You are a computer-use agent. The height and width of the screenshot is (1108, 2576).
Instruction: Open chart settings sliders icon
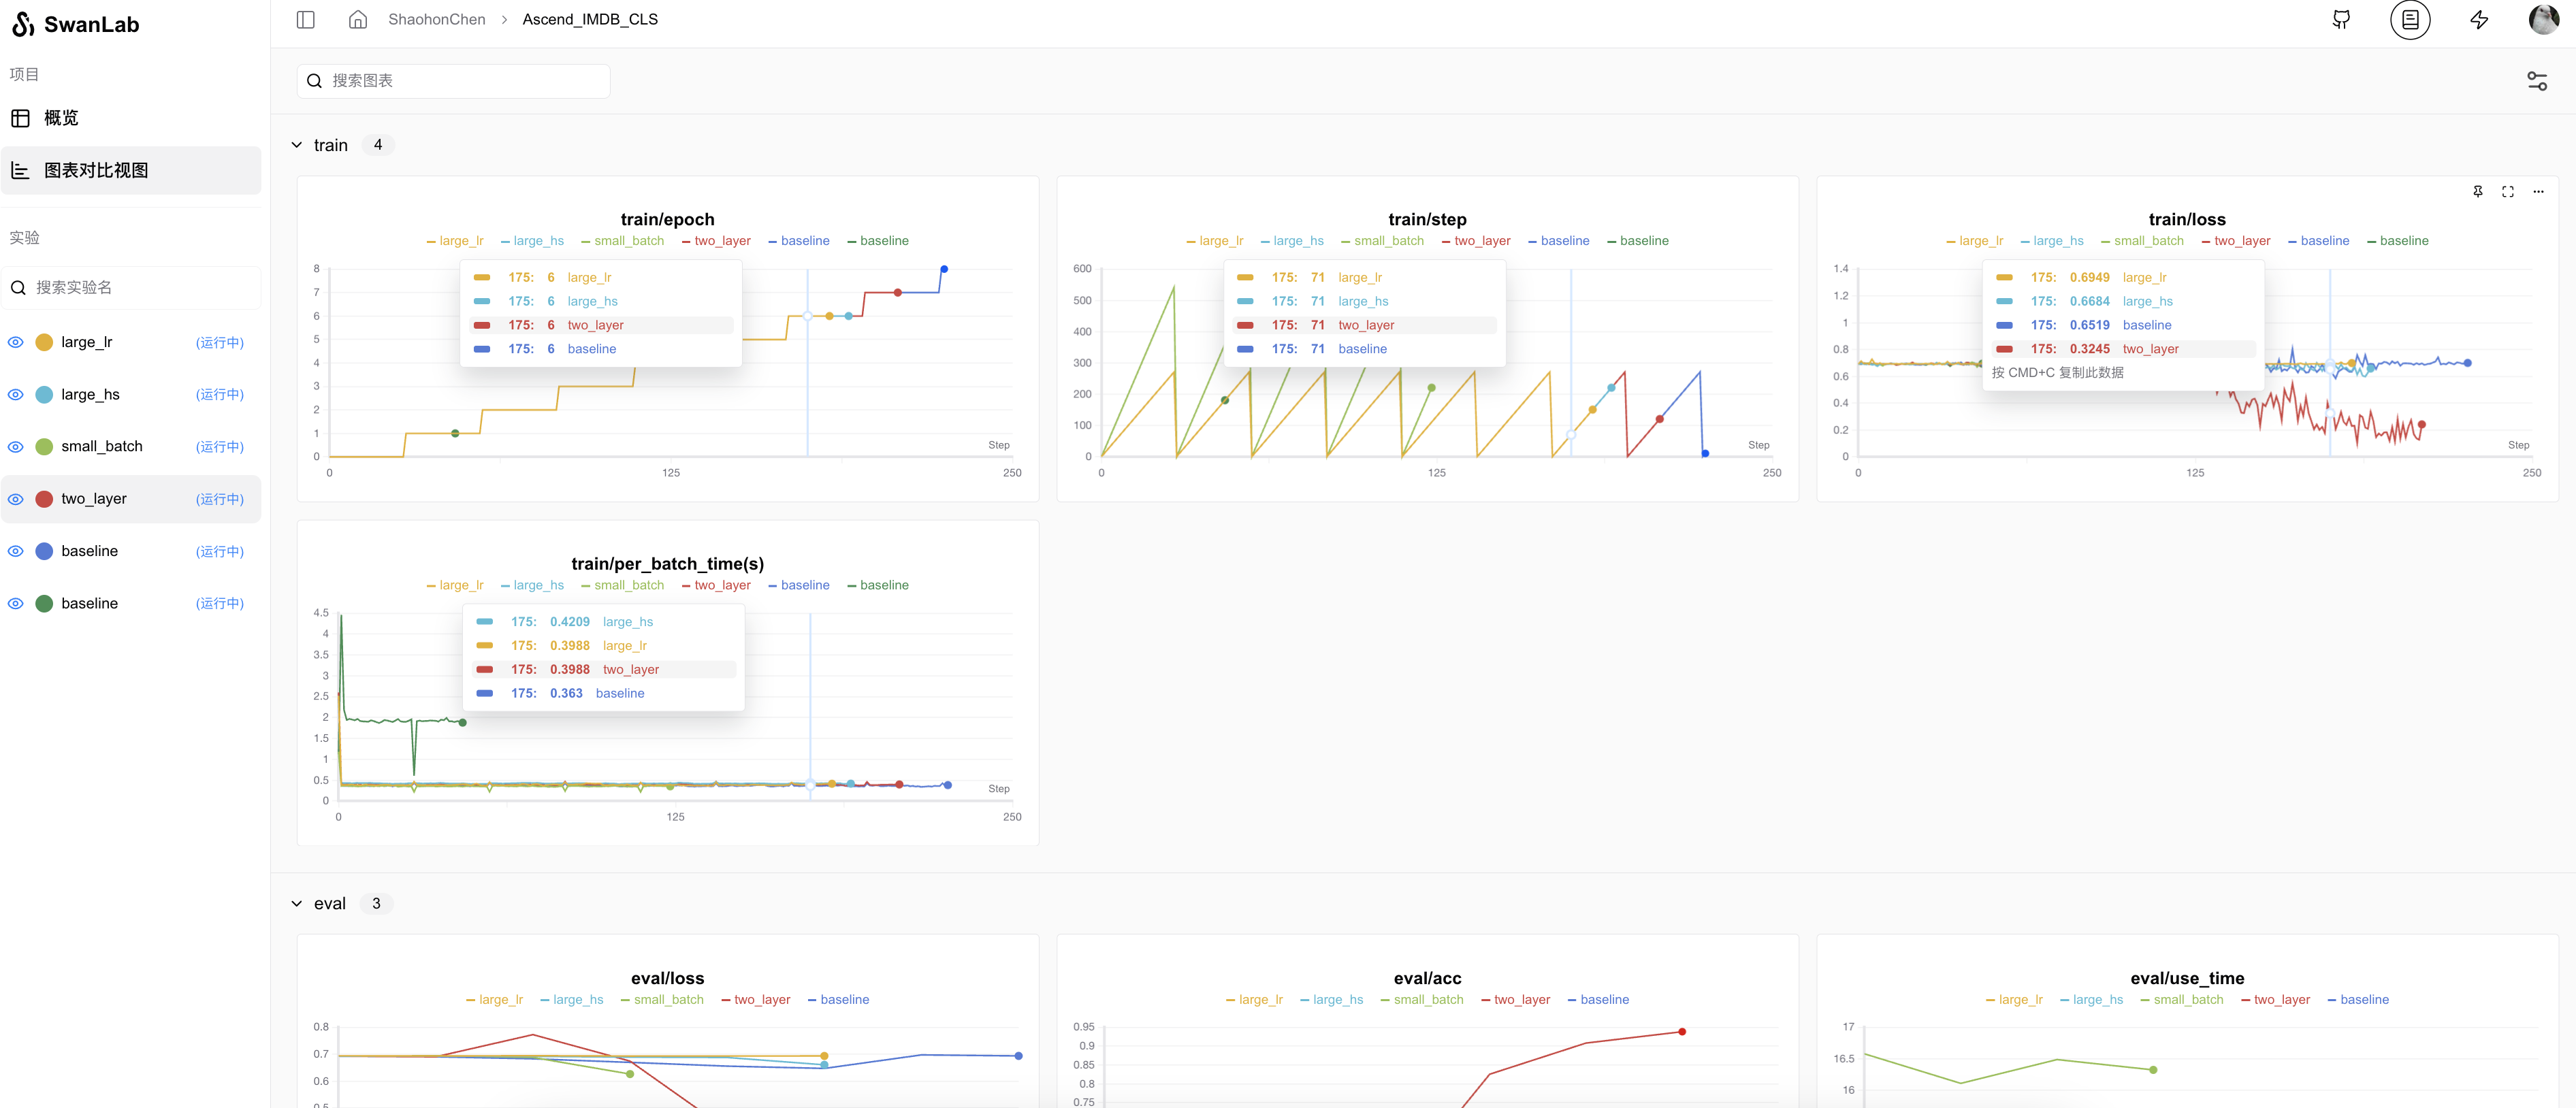[x=2537, y=81]
